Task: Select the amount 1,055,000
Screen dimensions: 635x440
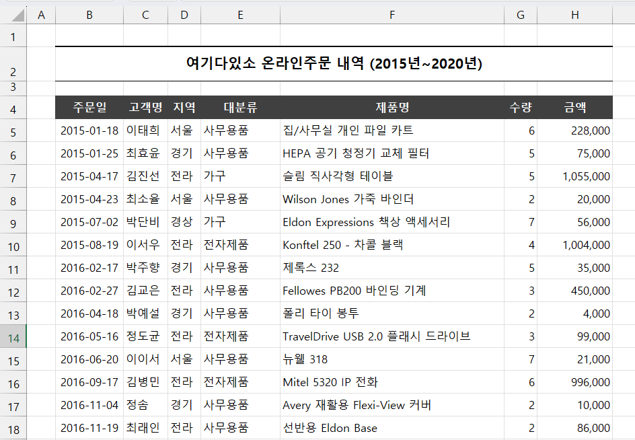Action: tap(574, 176)
